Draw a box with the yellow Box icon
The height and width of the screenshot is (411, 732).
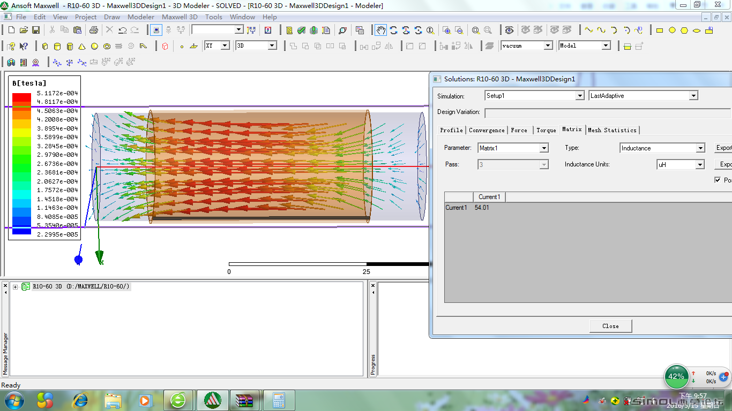[x=45, y=46]
